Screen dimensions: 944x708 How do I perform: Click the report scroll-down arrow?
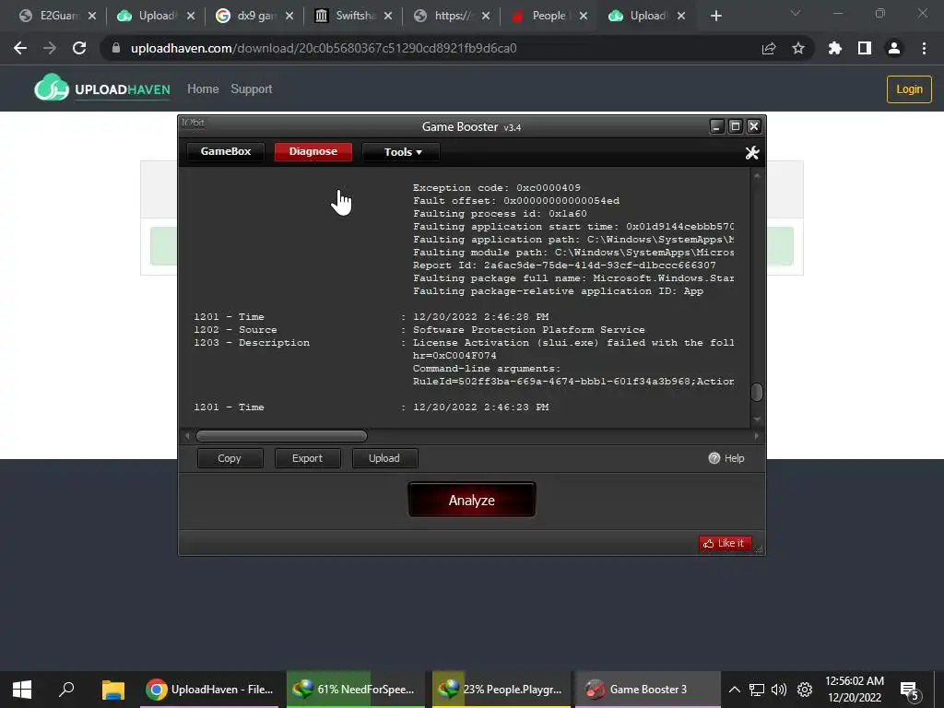click(x=757, y=419)
